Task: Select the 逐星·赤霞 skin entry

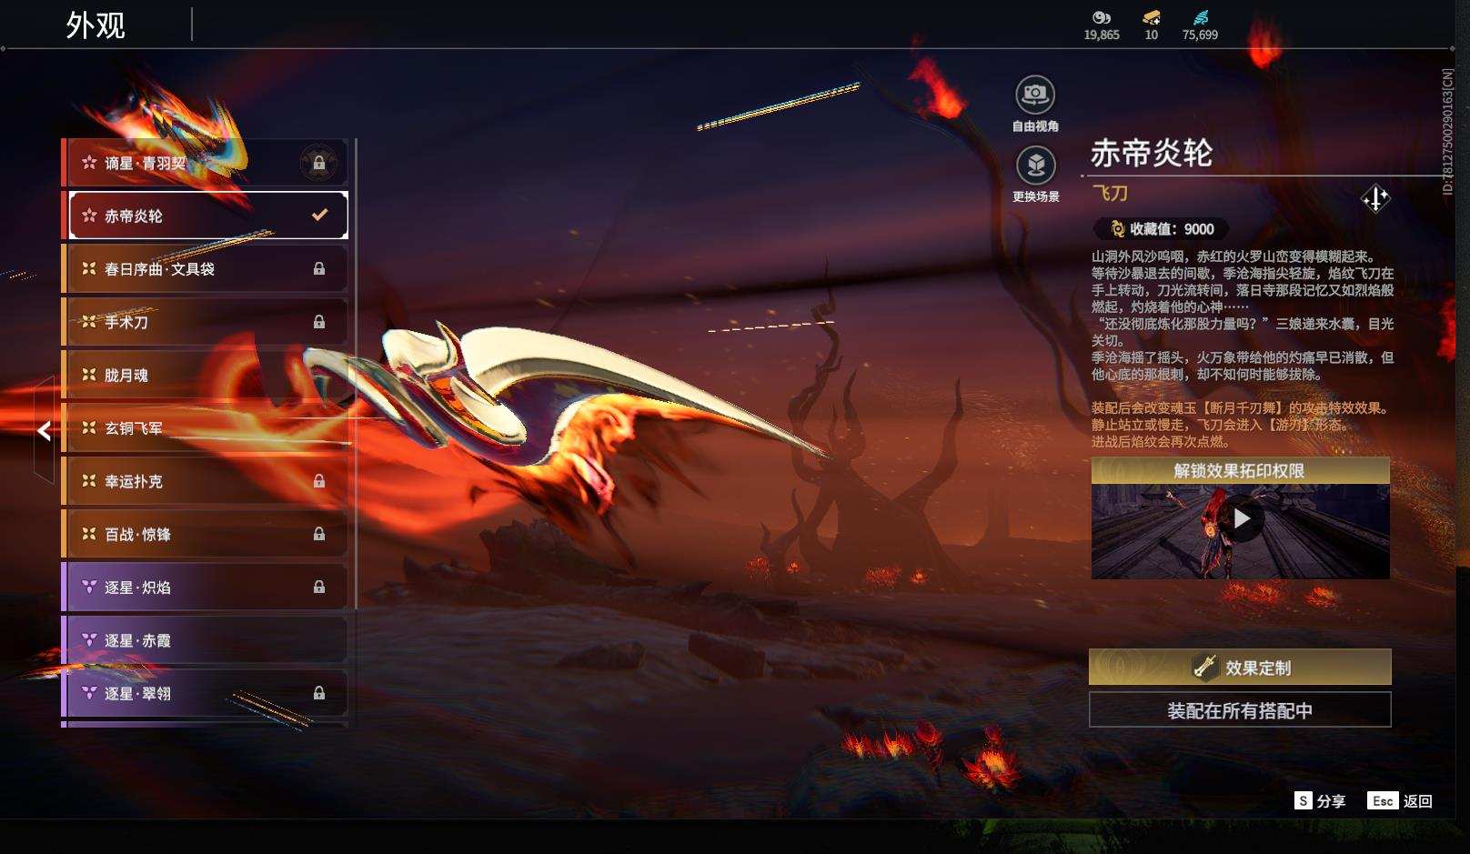Action: coord(206,640)
